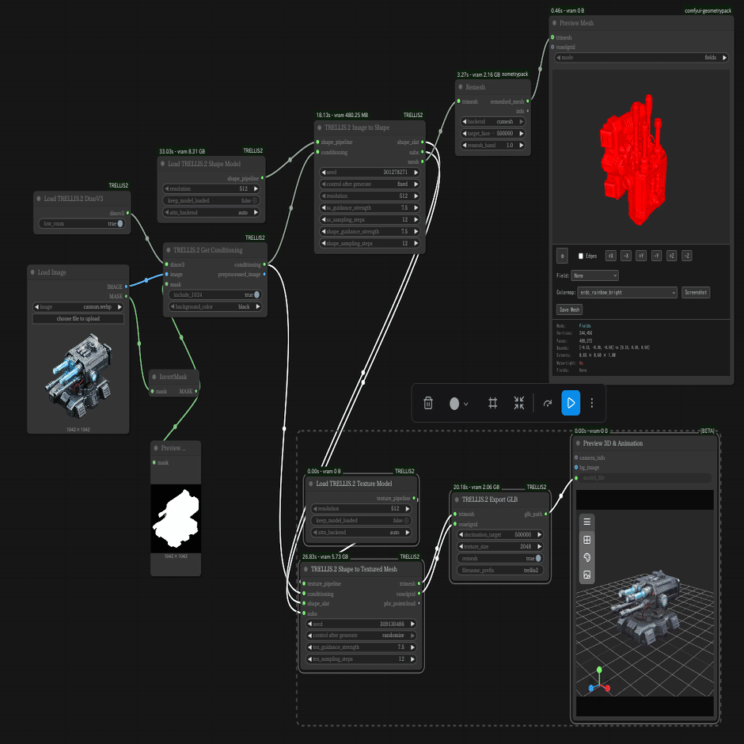Open the Field dropdown showing None
This screenshot has width=744, height=744.
click(x=595, y=275)
